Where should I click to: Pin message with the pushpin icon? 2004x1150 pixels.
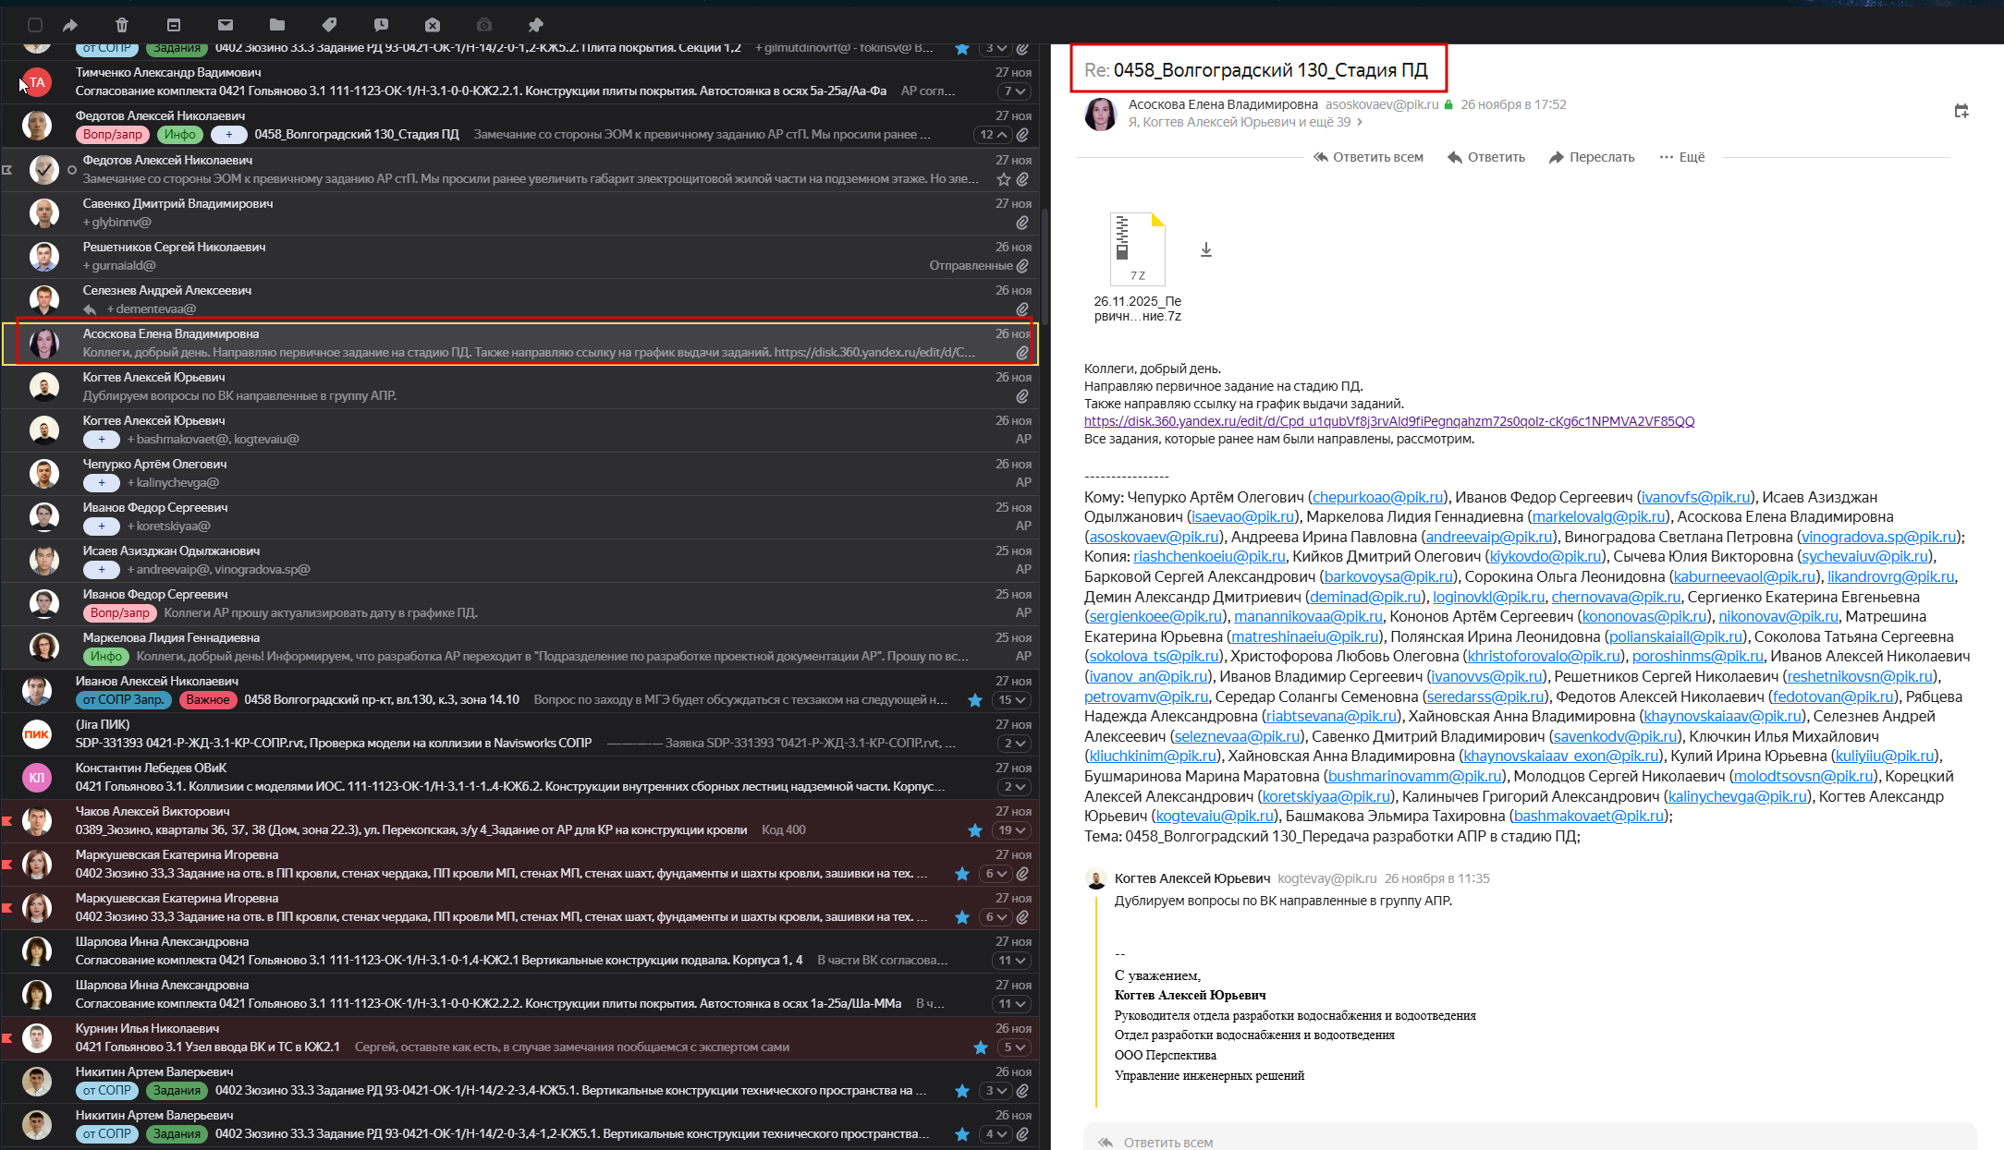point(536,25)
